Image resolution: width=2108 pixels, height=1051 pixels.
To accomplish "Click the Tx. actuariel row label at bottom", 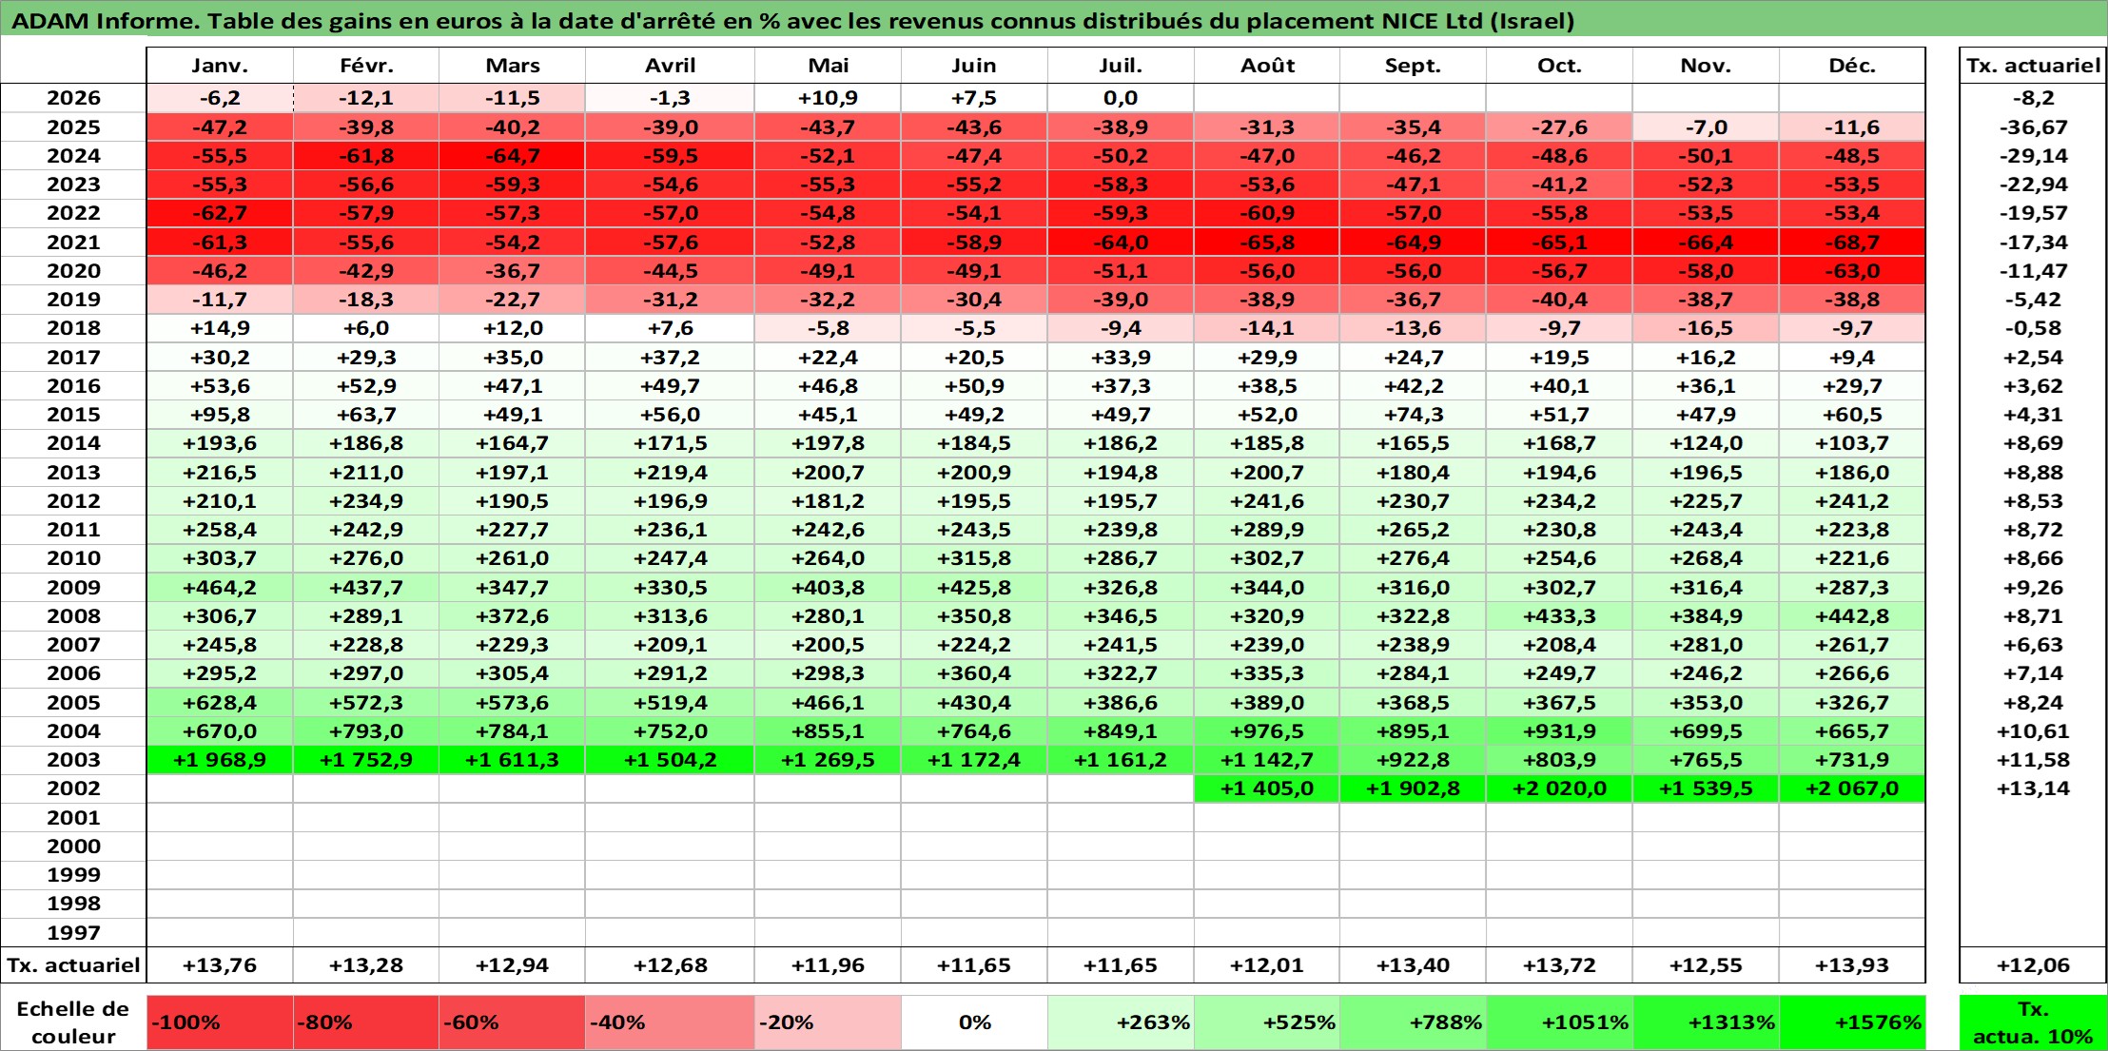I will coord(73,965).
